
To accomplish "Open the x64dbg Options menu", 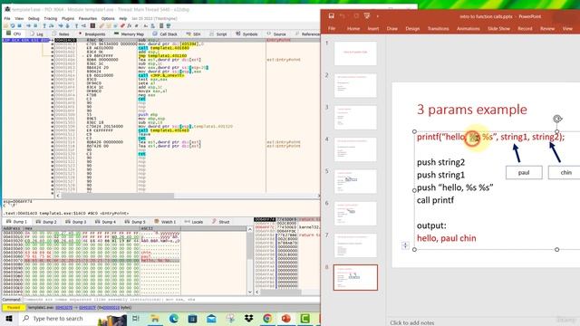I will (108, 18).
